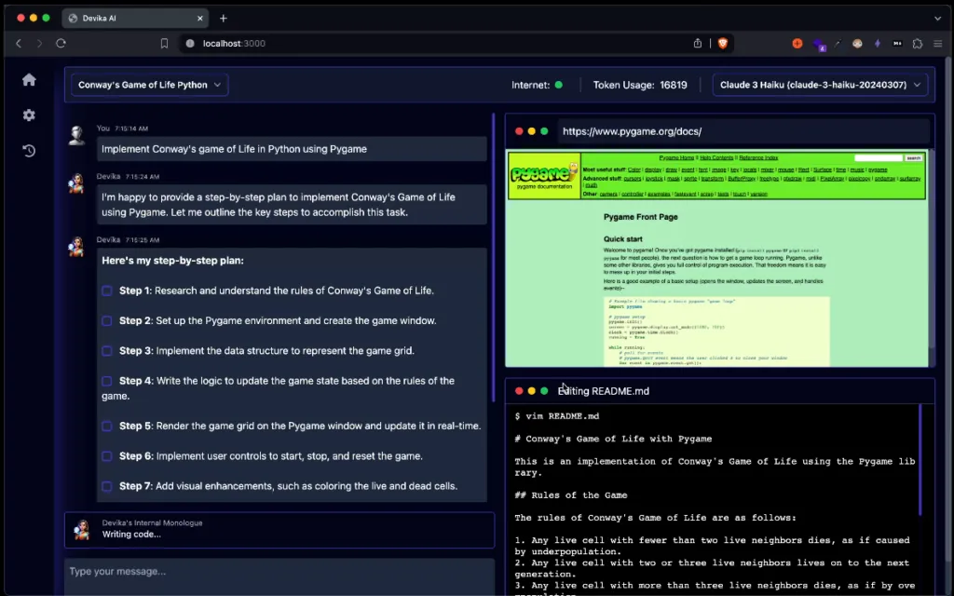Screen dimensions: 954x596
Task: Click the Brave Shields lion icon
Action: tap(723, 43)
